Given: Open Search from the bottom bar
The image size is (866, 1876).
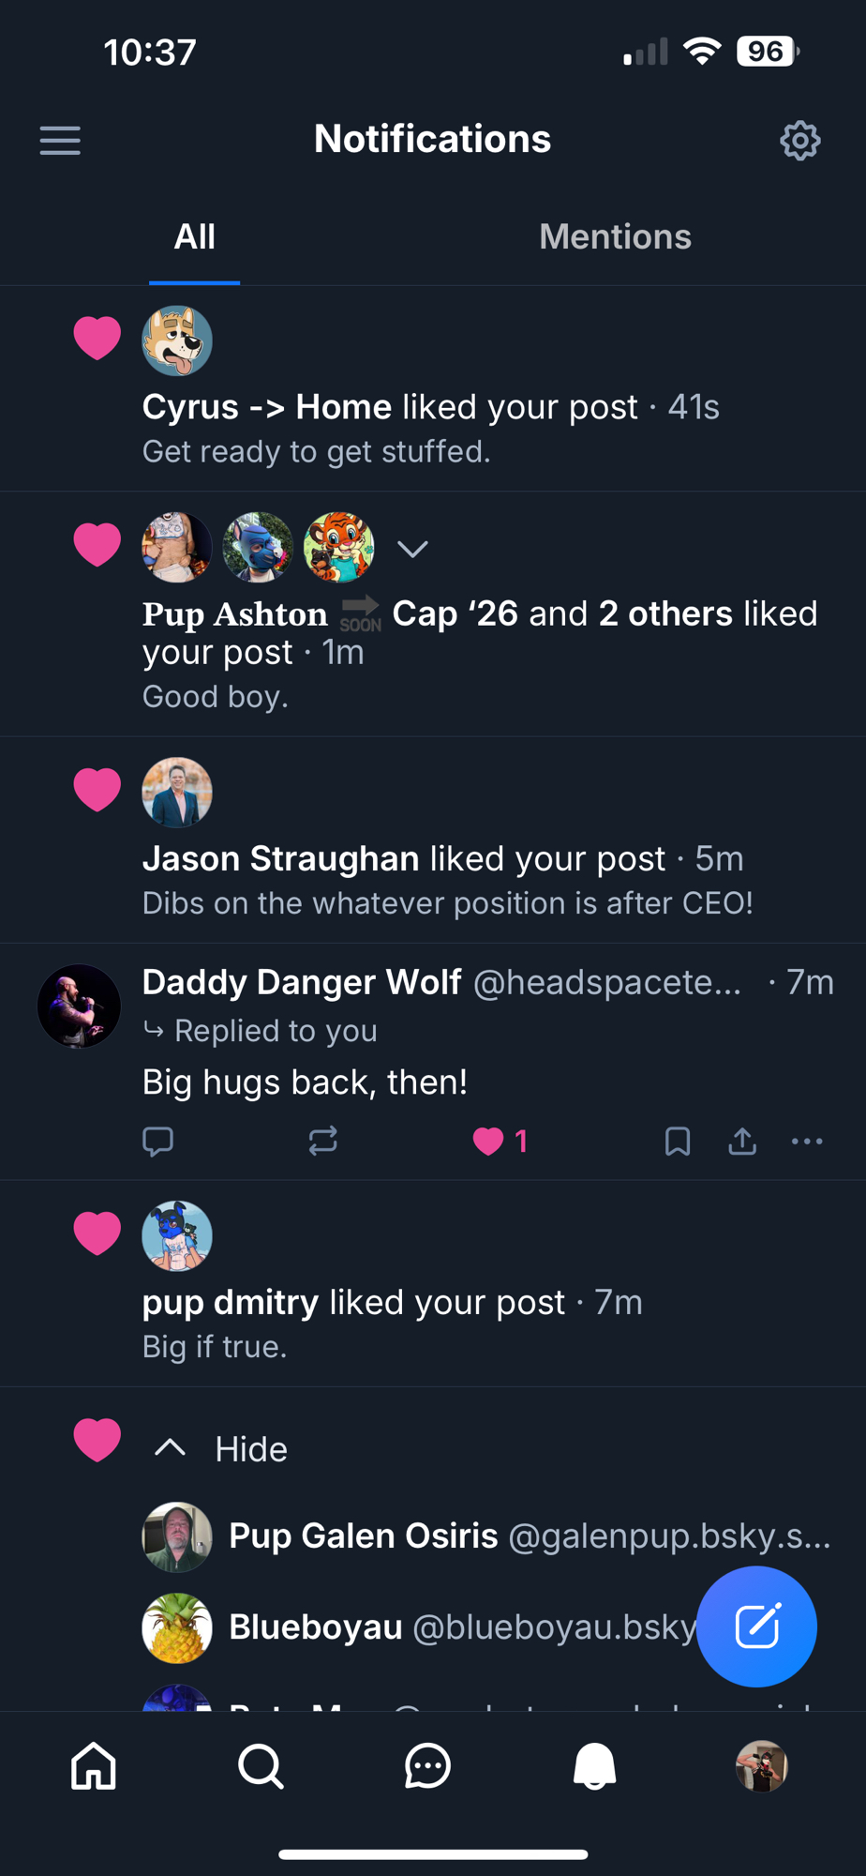Looking at the screenshot, I should (261, 1766).
